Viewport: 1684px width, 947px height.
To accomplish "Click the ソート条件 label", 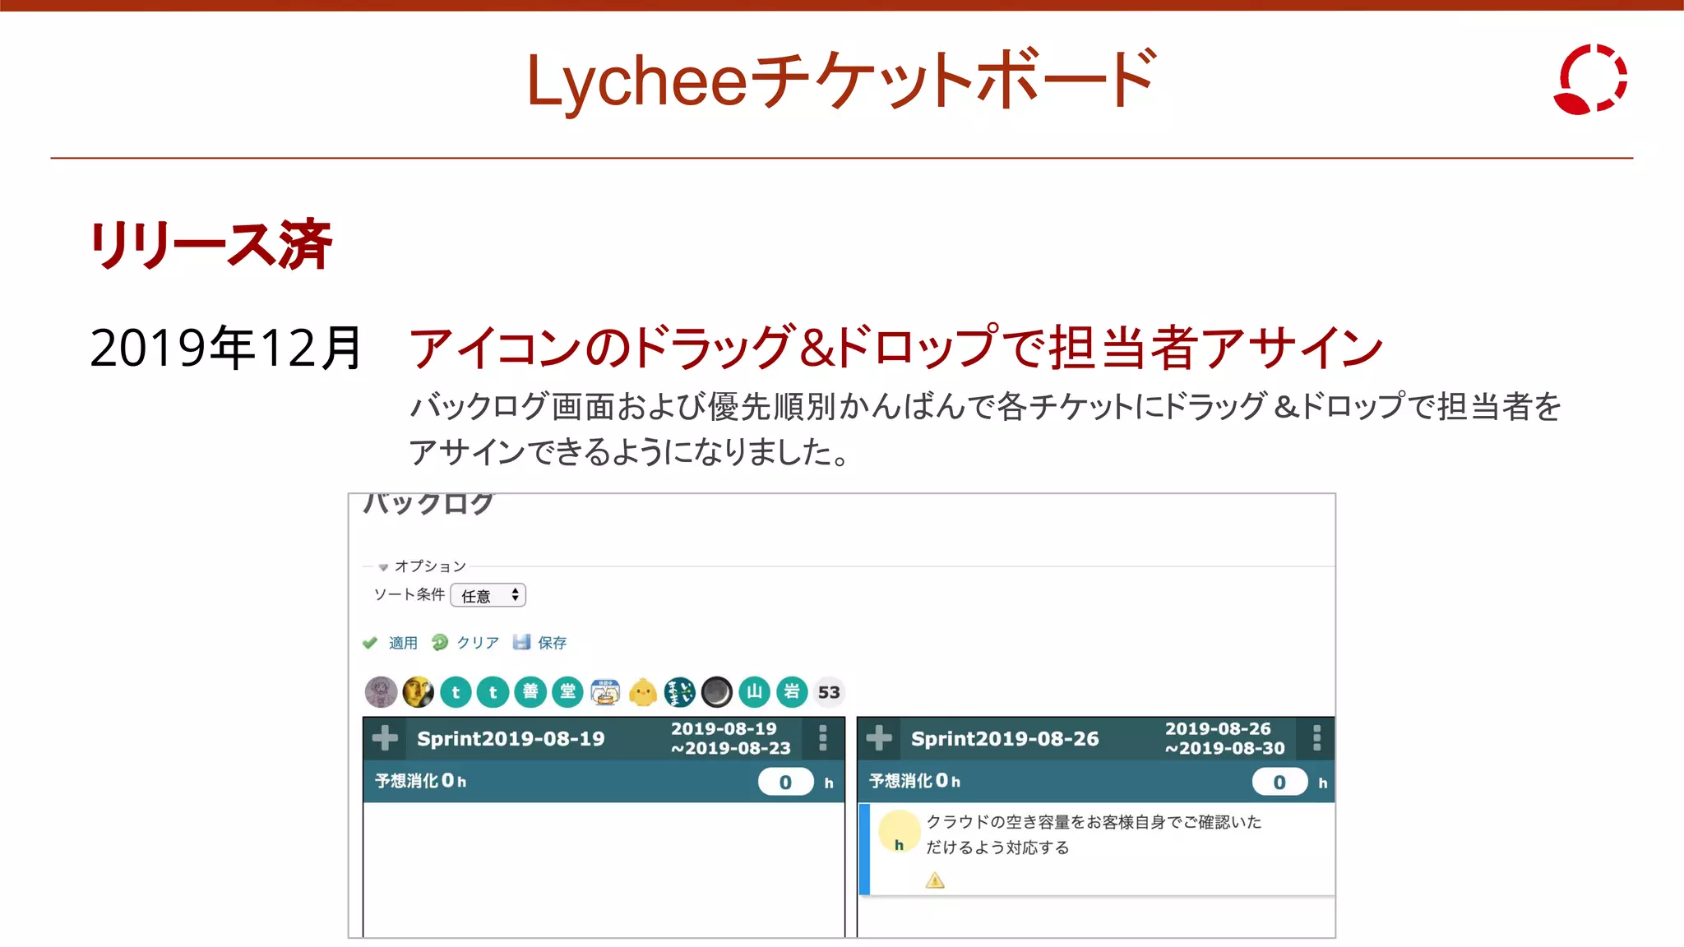I will (x=409, y=594).
